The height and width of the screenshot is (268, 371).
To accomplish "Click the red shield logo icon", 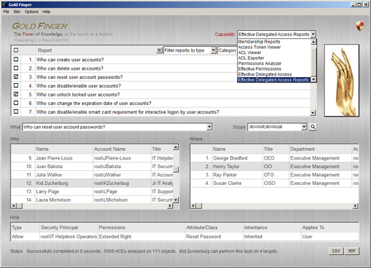I will click(x=360, y=26).
